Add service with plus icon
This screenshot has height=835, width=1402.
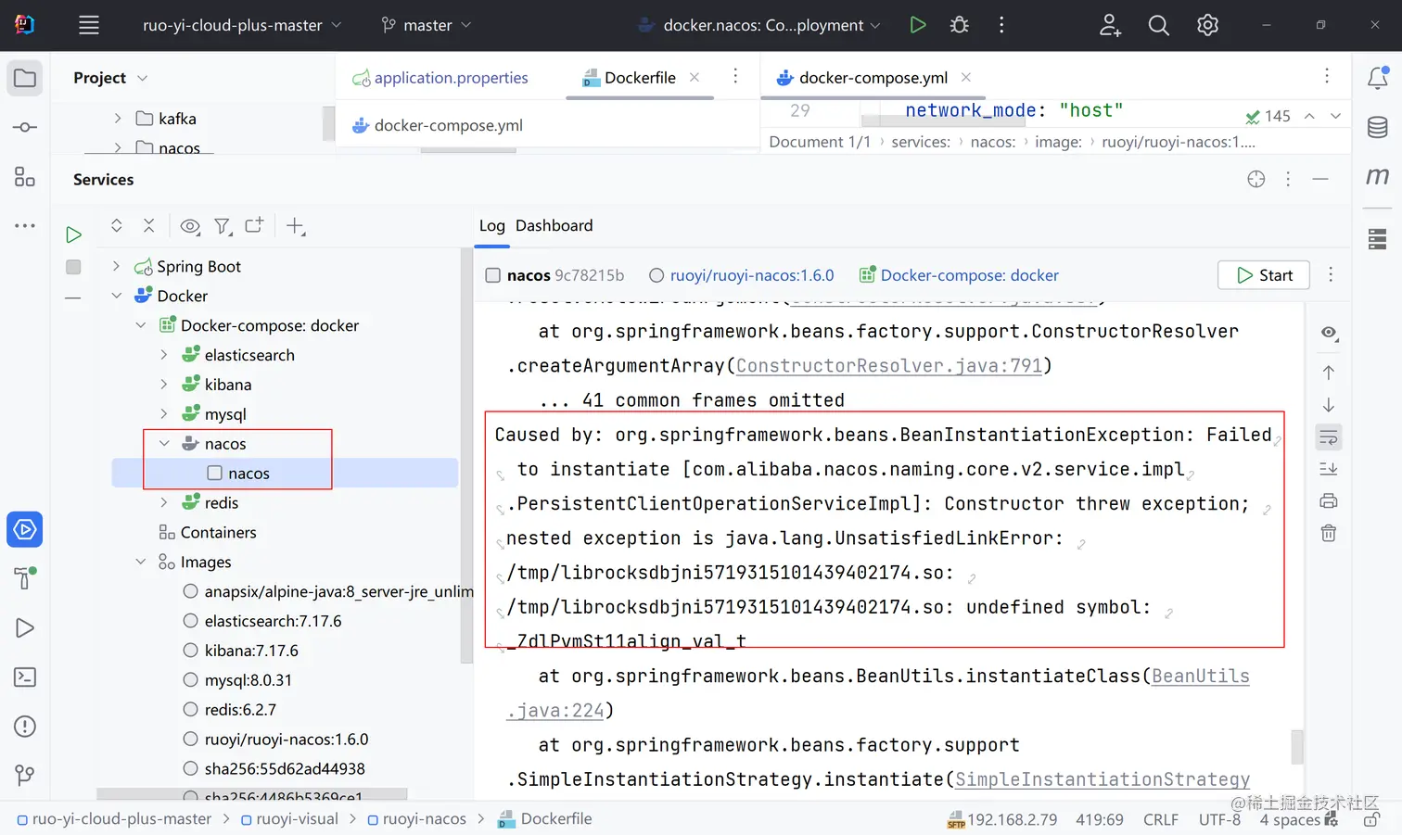pos(295,225)
